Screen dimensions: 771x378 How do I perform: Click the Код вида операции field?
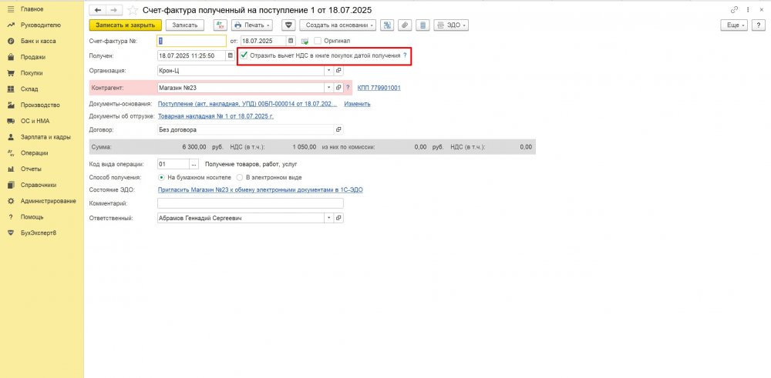pos(173,164)
